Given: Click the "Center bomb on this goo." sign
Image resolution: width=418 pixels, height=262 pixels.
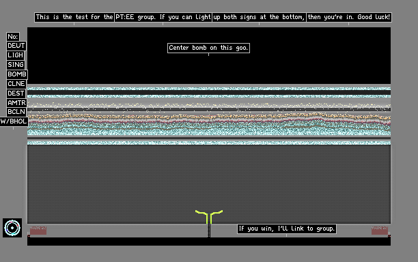Looking at the screenshot, I should tap(209, 48).
